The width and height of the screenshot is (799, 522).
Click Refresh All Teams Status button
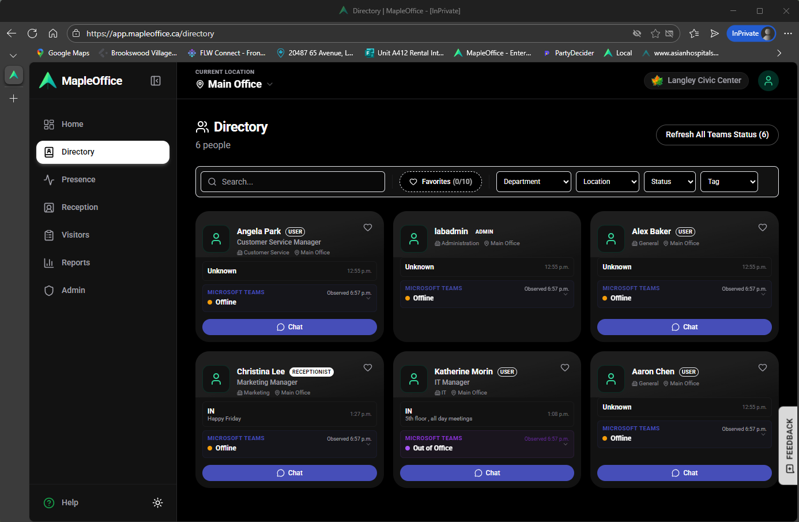717,134
